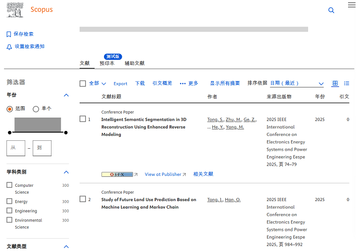Select the single year radio button
This screenshot has height=251, width=361.
(x=36, y=109)
